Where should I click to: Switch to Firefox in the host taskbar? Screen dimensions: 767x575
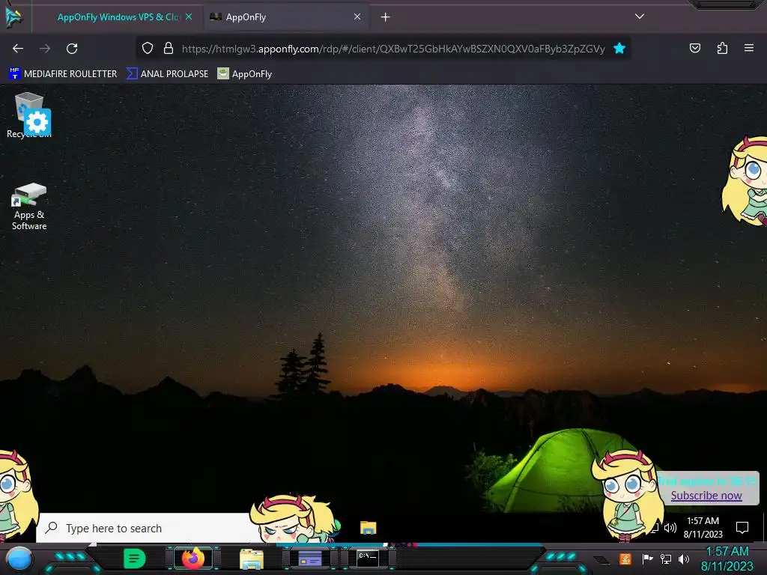click(193, 559)
